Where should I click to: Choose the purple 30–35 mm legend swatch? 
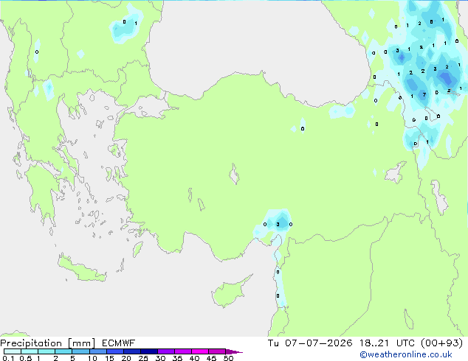pyautogui.click(x=166, y=351)
